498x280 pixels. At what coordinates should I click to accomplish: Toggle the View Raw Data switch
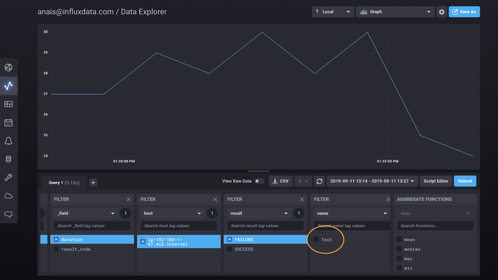259,181
